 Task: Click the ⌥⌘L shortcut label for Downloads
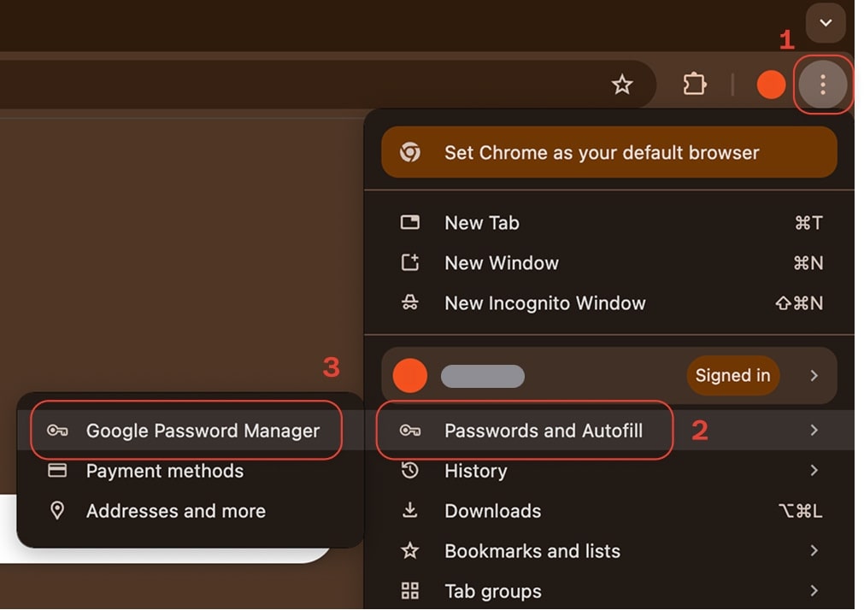pos(800,511)
